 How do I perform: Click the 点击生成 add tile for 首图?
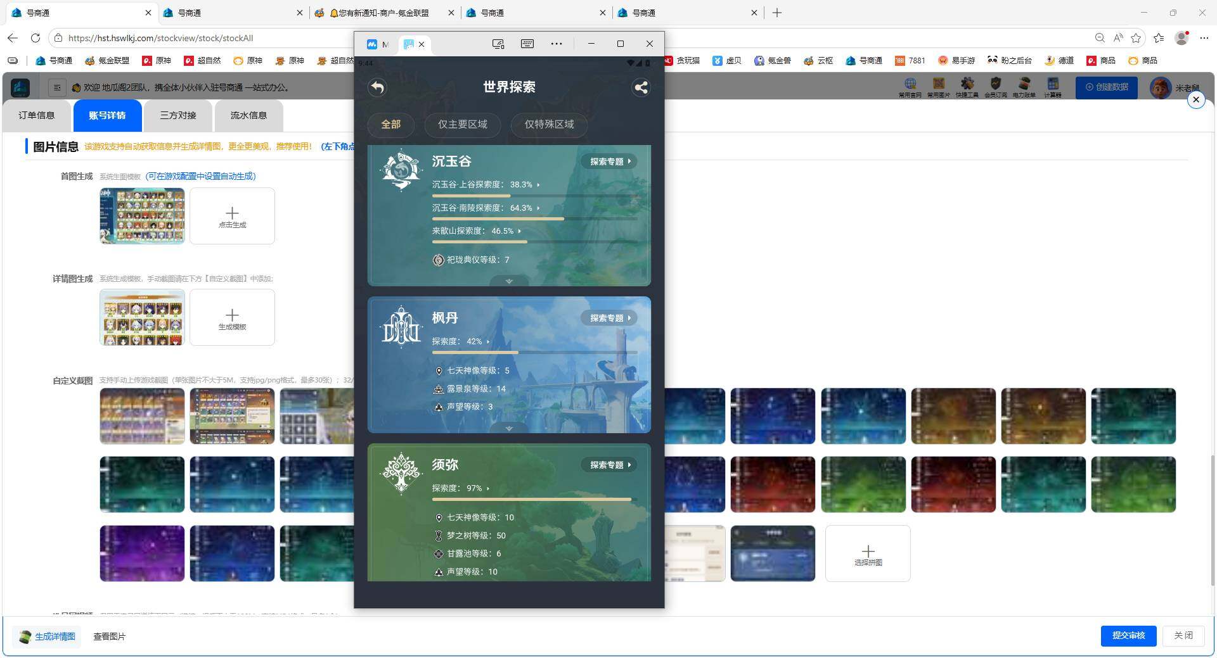click(232, 216)
